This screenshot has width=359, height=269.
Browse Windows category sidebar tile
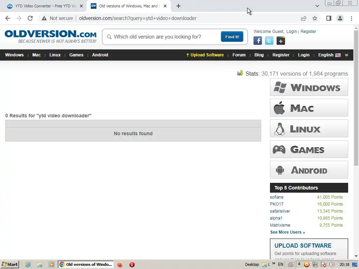pyautogui.click(x=309, y=87)
